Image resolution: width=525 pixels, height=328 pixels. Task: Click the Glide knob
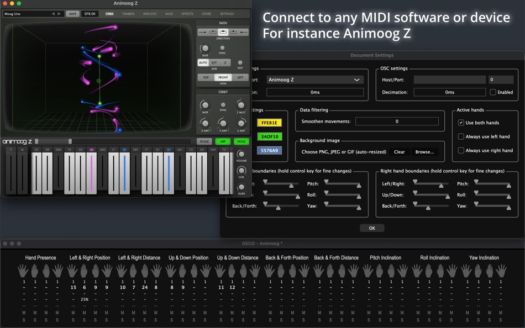click(241, 187)
